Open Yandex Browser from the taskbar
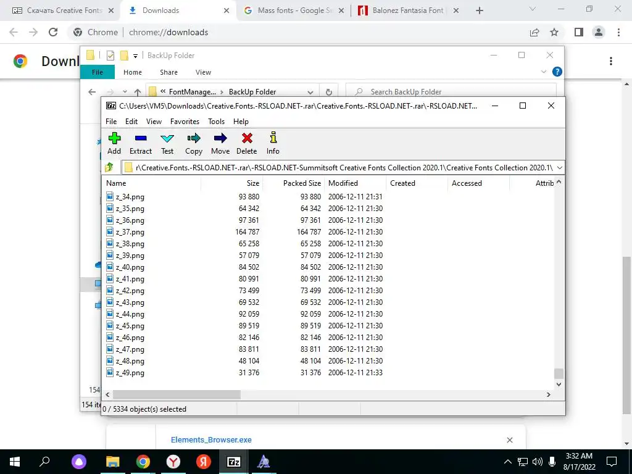The image size is (632, 474). pos(173,462)
